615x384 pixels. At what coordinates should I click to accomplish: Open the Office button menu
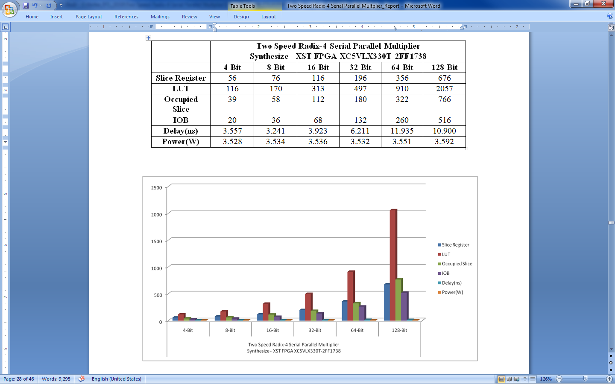[x=9, y=9]
